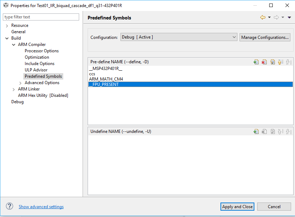Expand the Advanced Options node

point(20,83)
